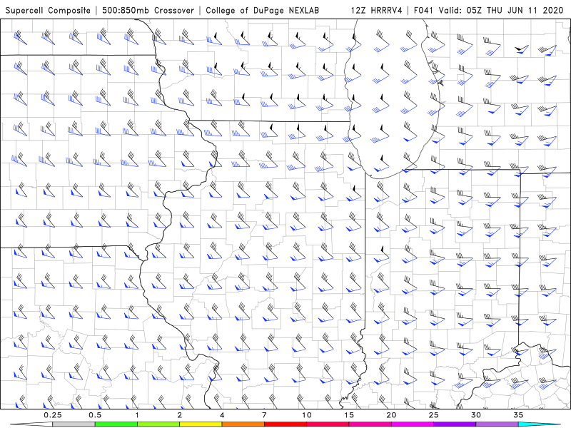571x428 pixels.
Task: Click the lavender 30–35 color bar segment
Action: [497, 424]
